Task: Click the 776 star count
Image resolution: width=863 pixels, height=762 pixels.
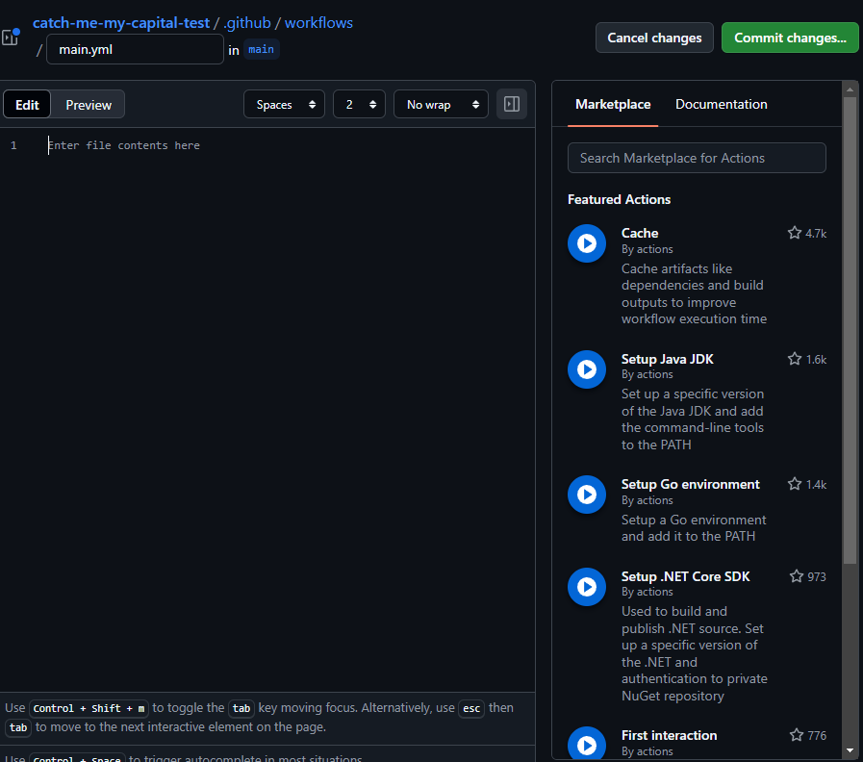Action: (x=817, y=736)
